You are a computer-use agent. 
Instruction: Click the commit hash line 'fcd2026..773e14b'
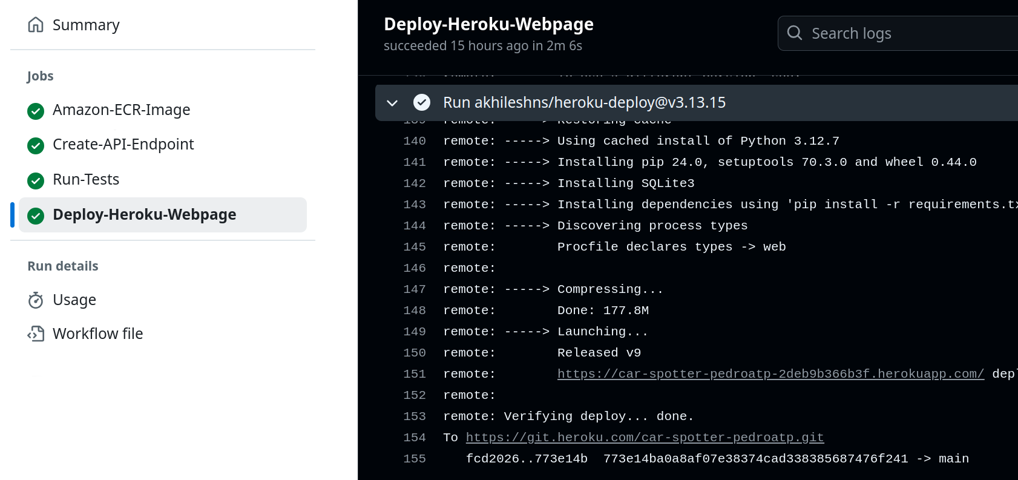(527, 459)
